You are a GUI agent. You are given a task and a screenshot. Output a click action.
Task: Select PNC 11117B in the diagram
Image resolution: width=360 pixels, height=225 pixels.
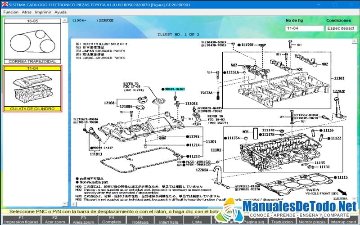pyautogui.click(x=268, y=130)
